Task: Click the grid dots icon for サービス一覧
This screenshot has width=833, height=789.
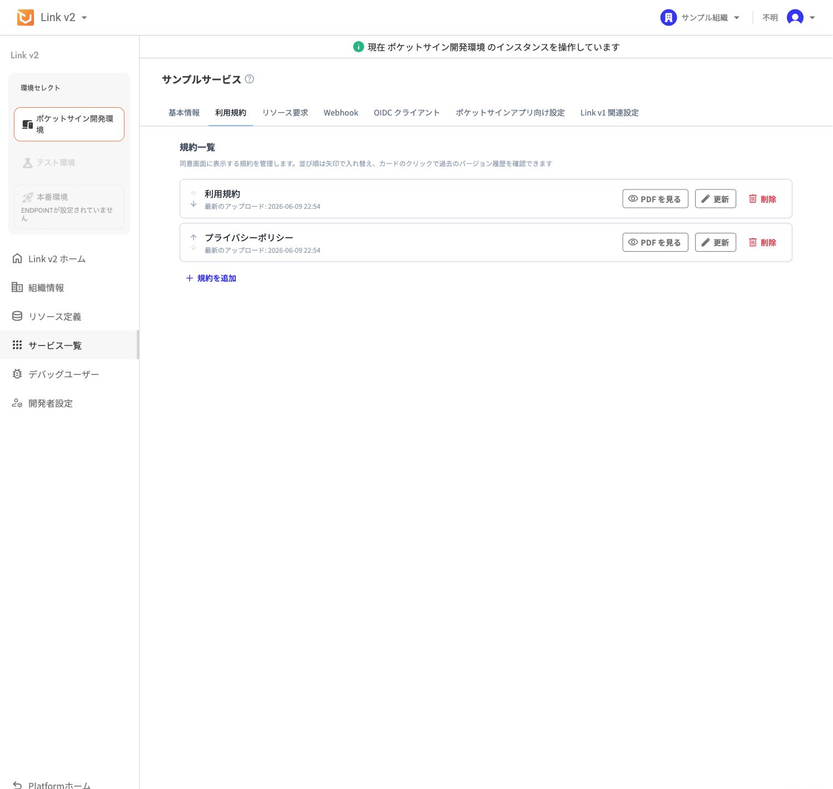Action: coord(17,345)
